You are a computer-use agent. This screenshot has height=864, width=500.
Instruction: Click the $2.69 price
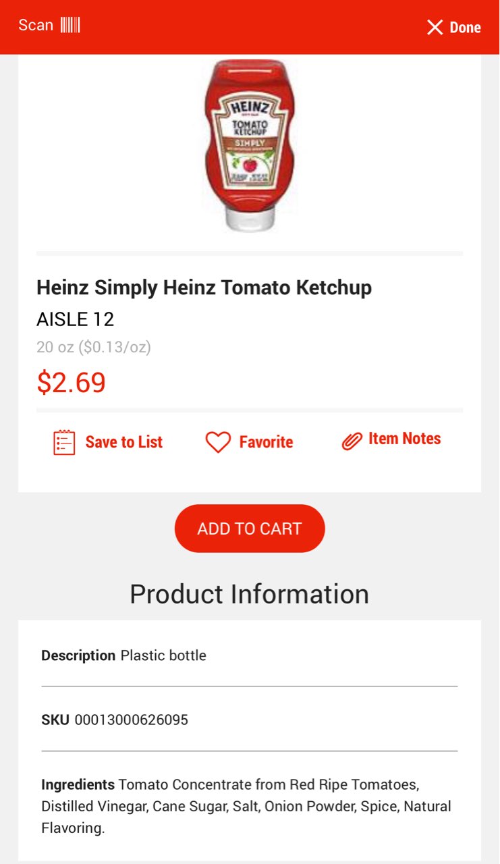tap(72, 382)
